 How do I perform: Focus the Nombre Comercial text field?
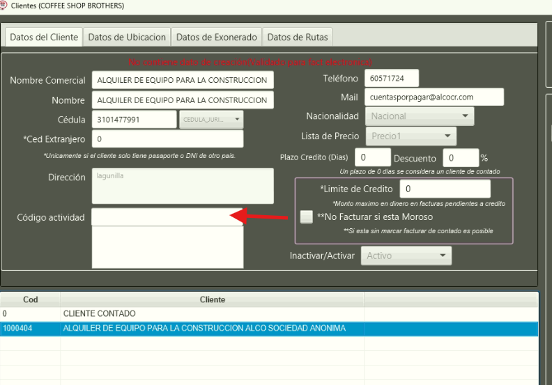pos(183,80)
